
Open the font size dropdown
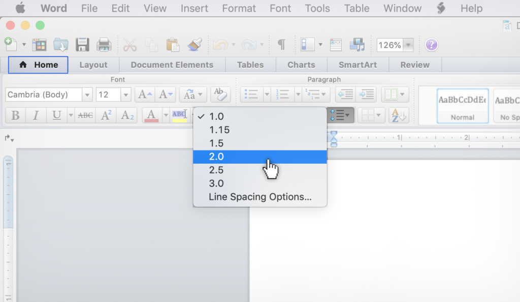click(125, 94)
